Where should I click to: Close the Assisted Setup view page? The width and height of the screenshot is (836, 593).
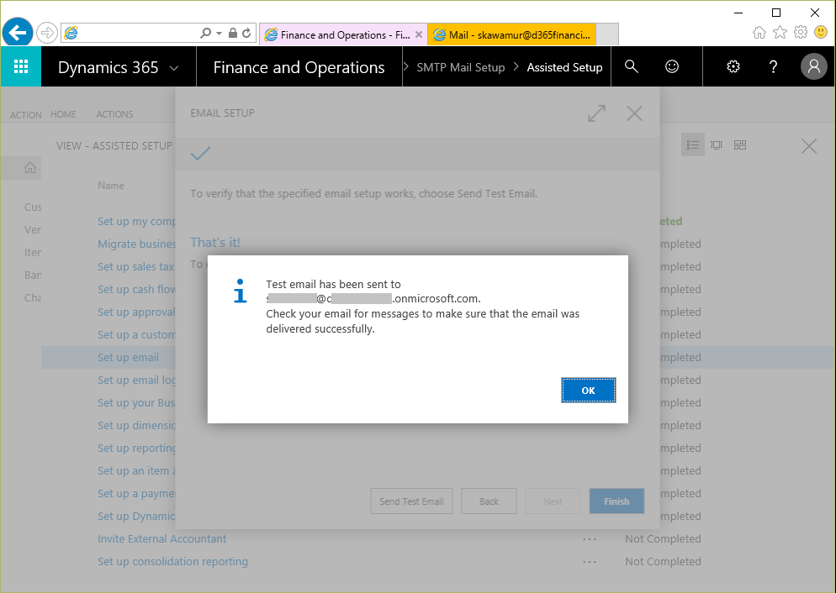[809, 146]
